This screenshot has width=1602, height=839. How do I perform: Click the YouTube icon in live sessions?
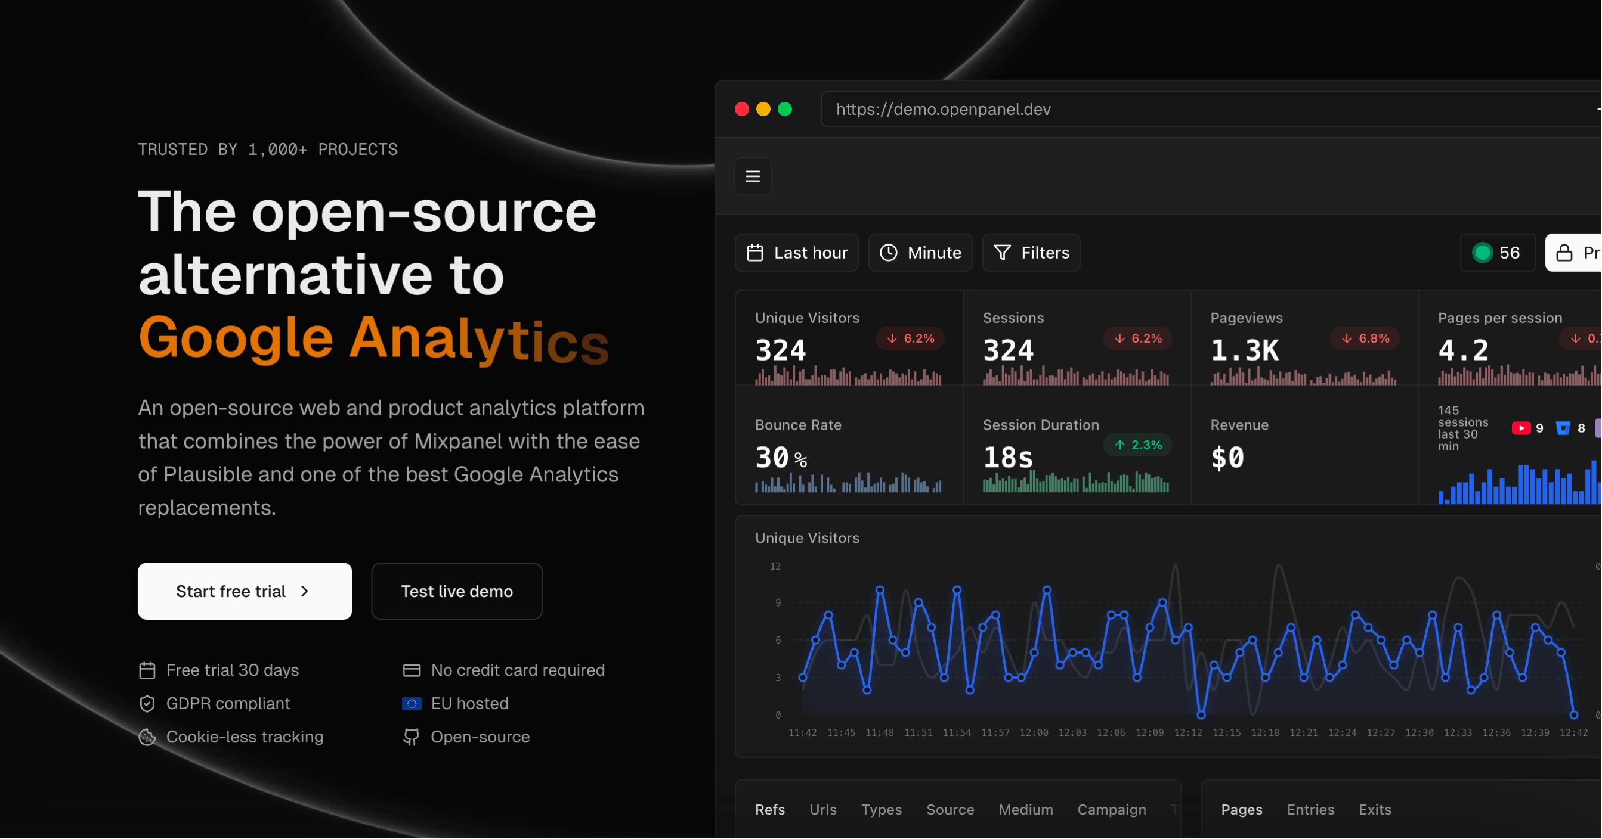(x=1520, y=428)
